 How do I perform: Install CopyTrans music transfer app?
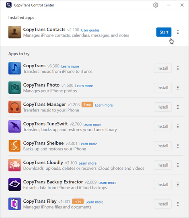tap(163, 68)
